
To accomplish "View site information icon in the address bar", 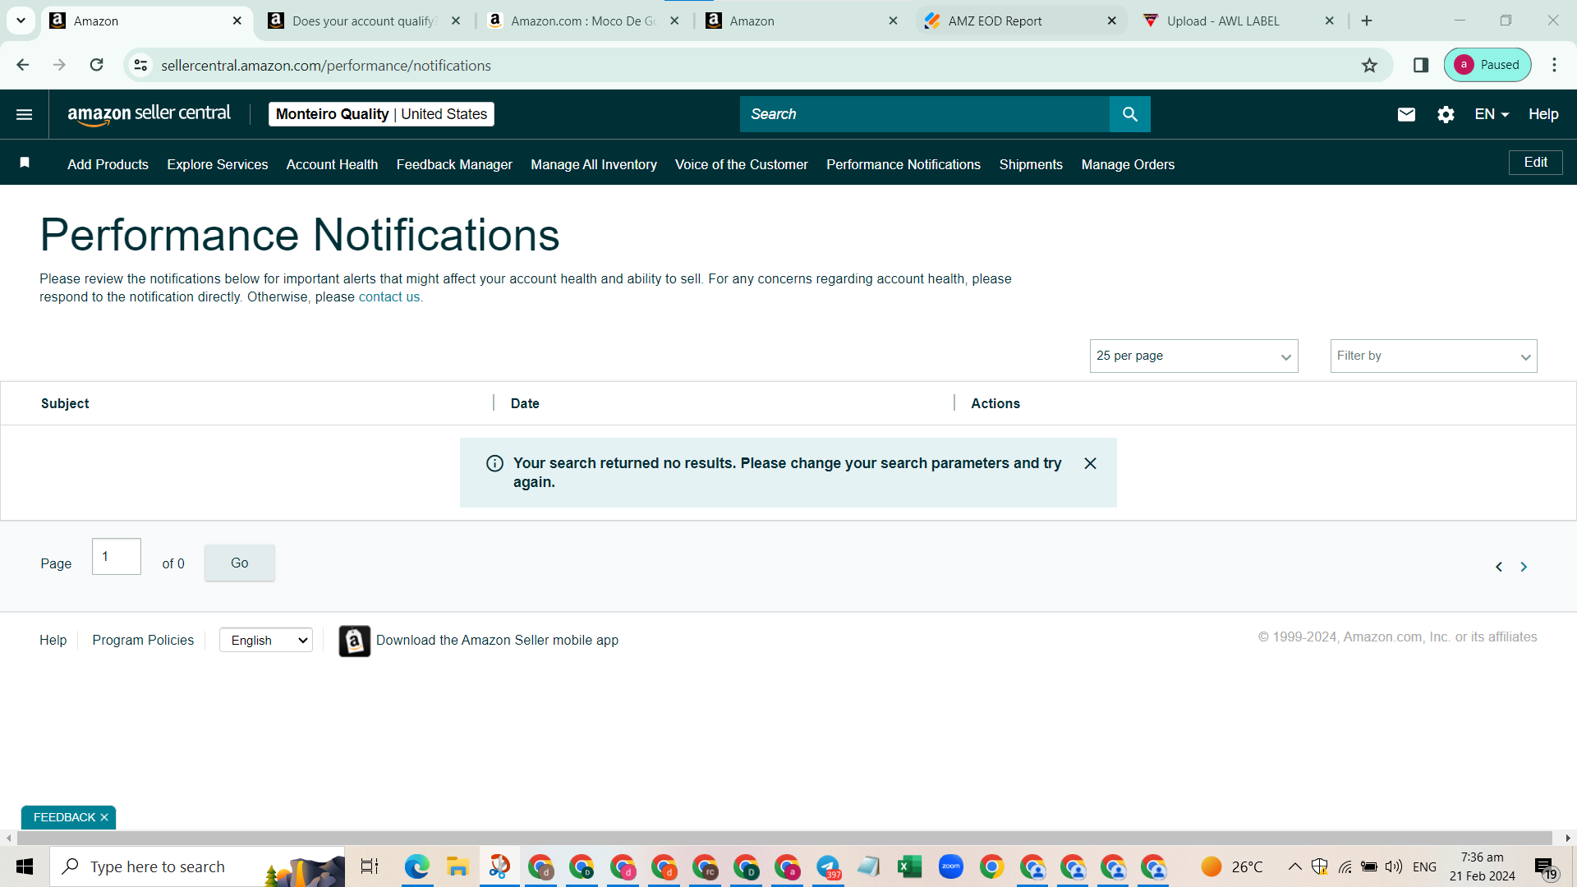I will [141, 65].
